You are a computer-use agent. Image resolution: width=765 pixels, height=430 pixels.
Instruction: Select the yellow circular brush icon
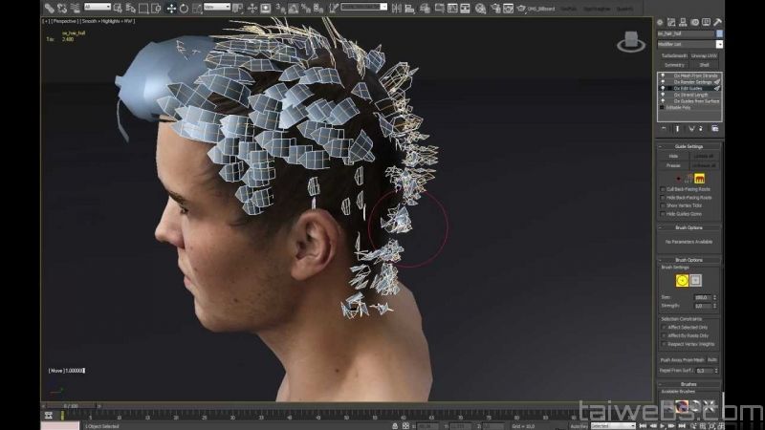coord(682,280)
